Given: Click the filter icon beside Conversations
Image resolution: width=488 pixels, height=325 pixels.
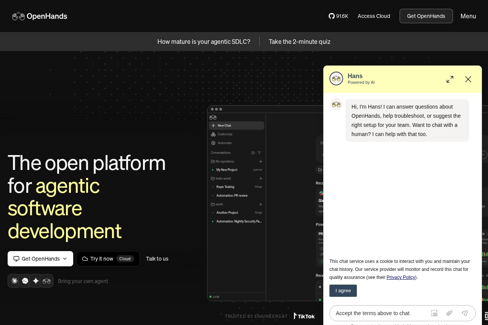Looking at the screenshot, I should tap(259, 153).
